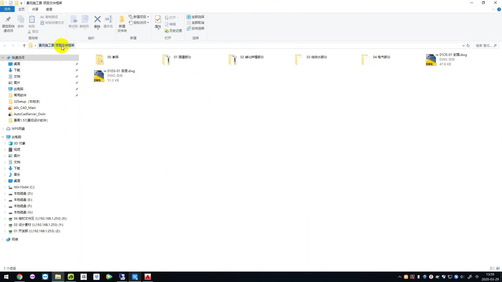Click the Properties (属性) checkmark icon
The width and height of the screenshot is (502, 282).
coord(158,19)
